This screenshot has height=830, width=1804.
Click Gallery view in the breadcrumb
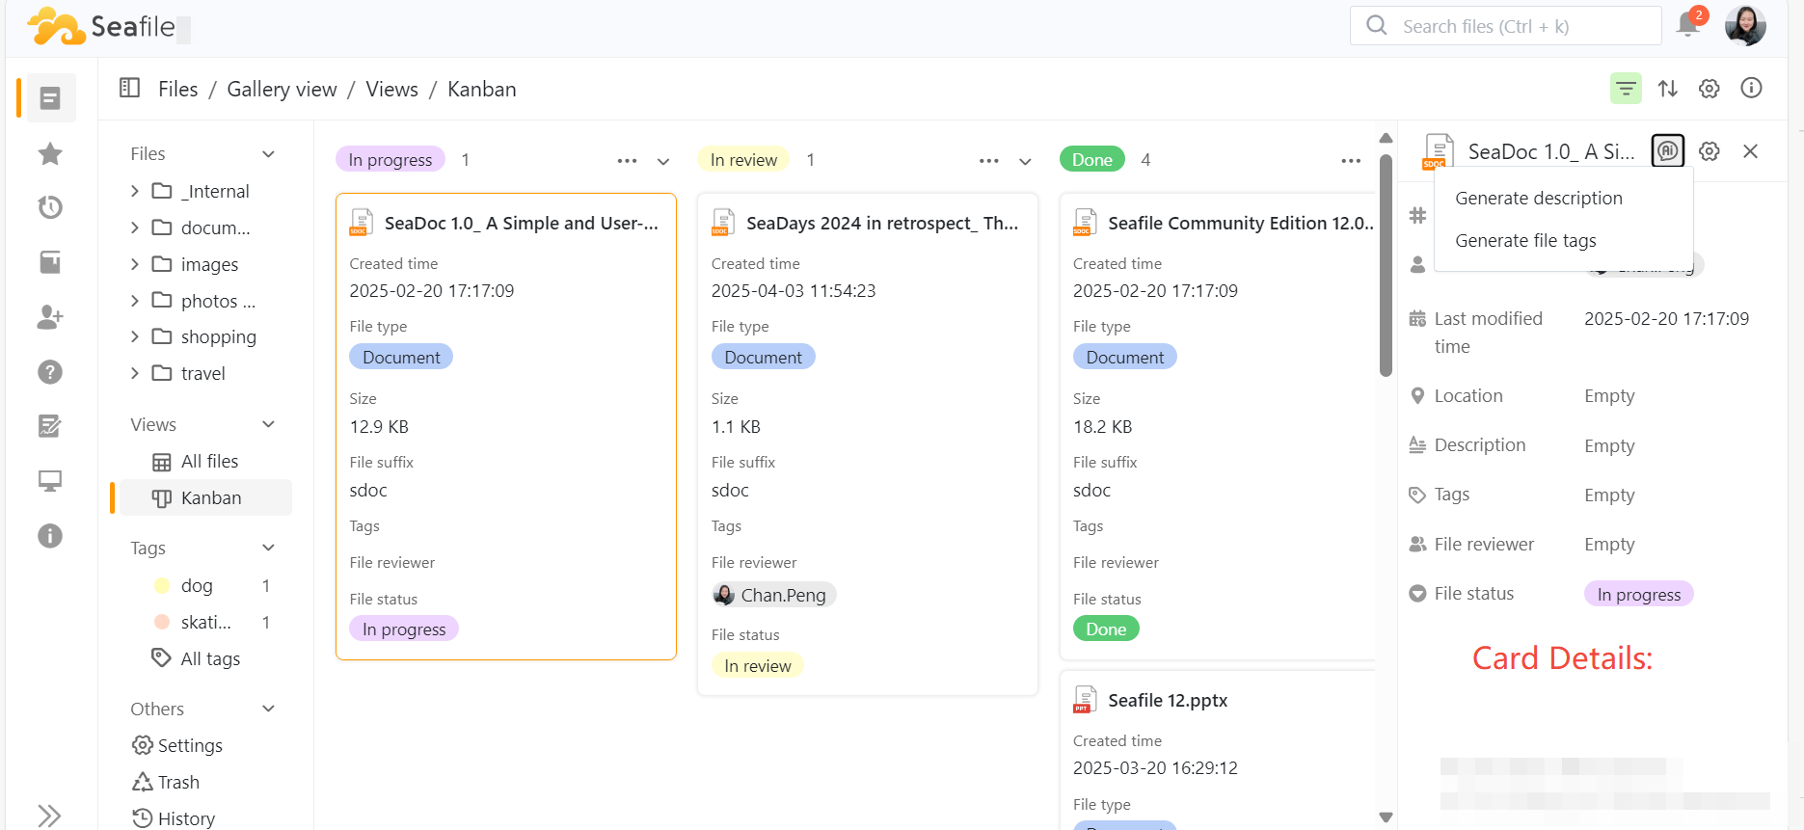(282, 90)
